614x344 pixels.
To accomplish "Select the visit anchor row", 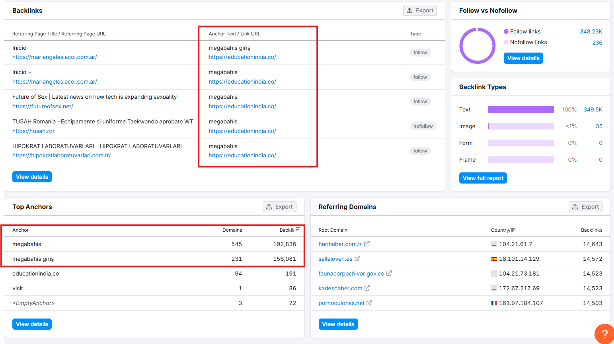I will tap(154, 288).
